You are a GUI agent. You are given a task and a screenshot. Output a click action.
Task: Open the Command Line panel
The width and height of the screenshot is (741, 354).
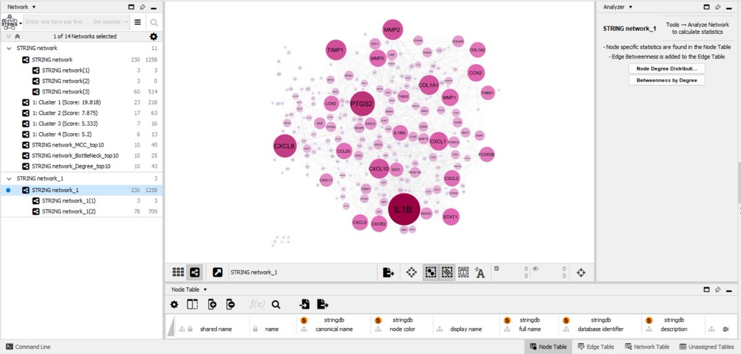[x=28, y=347]
